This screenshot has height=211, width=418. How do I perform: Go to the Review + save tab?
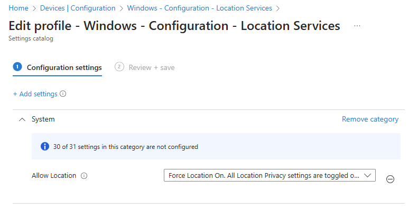[152, 67]
